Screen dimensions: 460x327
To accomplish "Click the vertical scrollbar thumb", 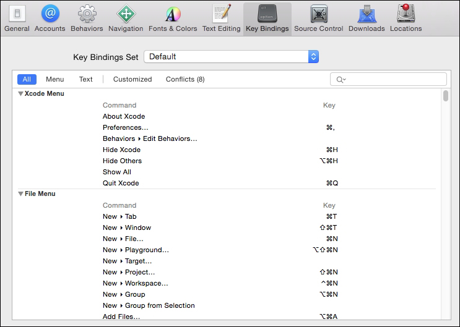I will [446, 96].
